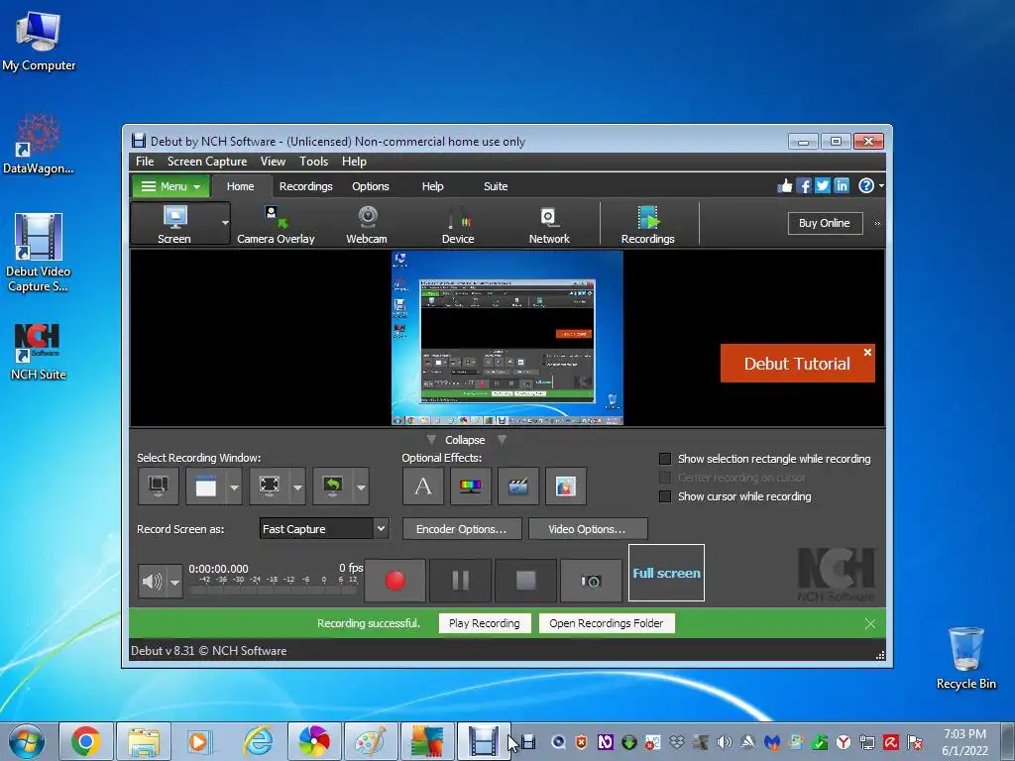Screen dimensions: 1015x761
Task: Open video watermark clapper effect
Action: coord(517,486)
